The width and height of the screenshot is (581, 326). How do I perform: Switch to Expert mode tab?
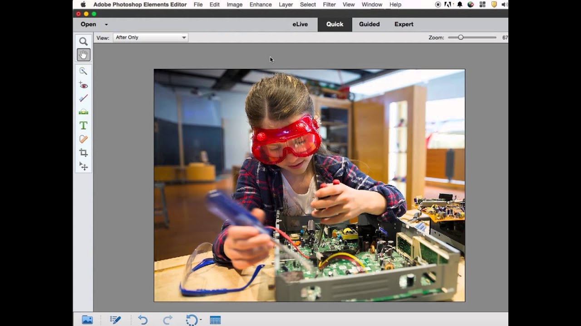404,24
